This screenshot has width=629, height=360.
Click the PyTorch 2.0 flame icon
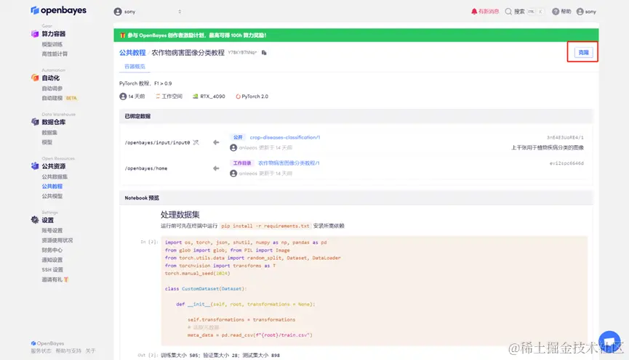tap(238, 97)
